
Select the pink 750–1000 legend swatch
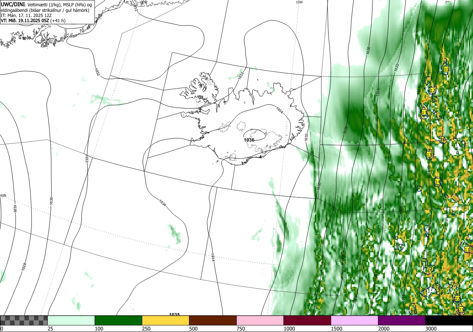coord(260,320)
